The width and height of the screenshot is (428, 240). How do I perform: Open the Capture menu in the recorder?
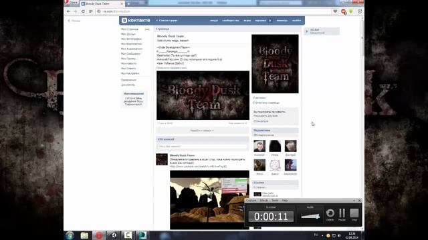[251, 200]
